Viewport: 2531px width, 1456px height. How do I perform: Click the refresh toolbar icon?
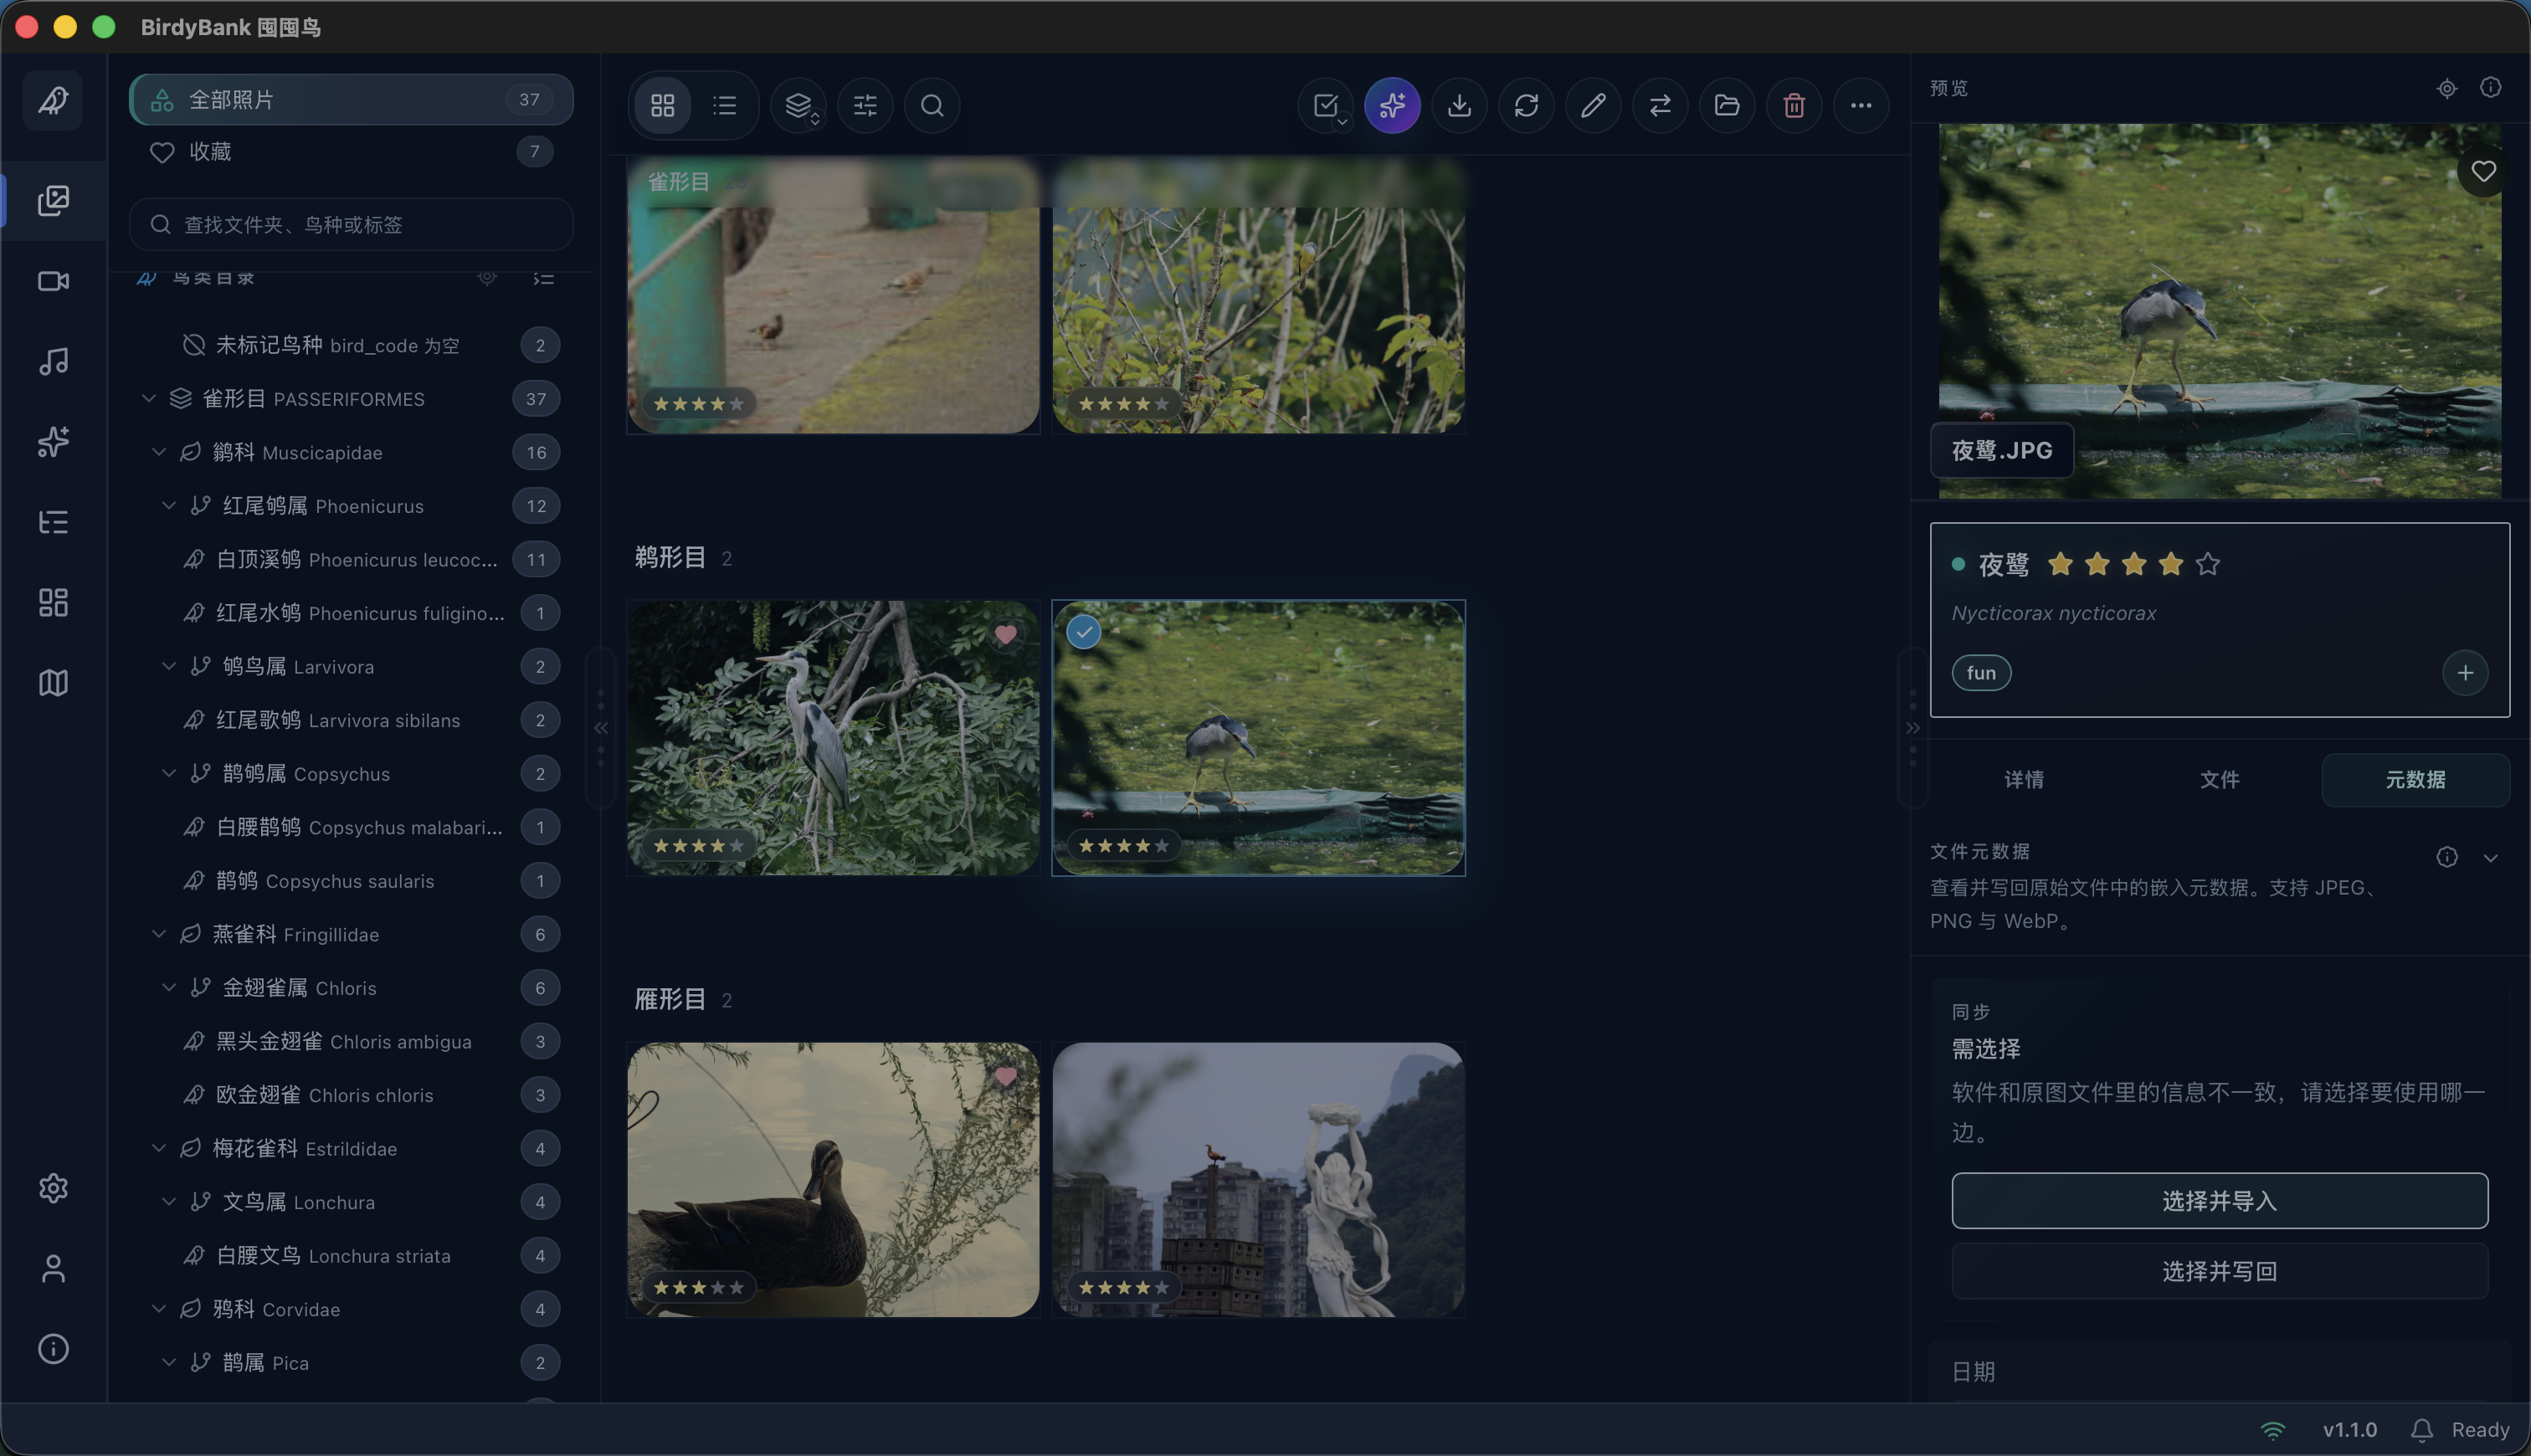click(1526, 105)
